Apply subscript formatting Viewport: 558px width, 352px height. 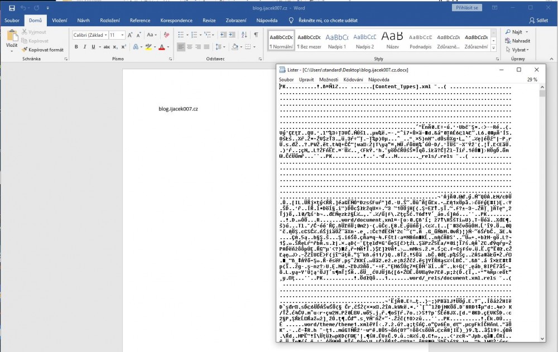click(114, 47)
